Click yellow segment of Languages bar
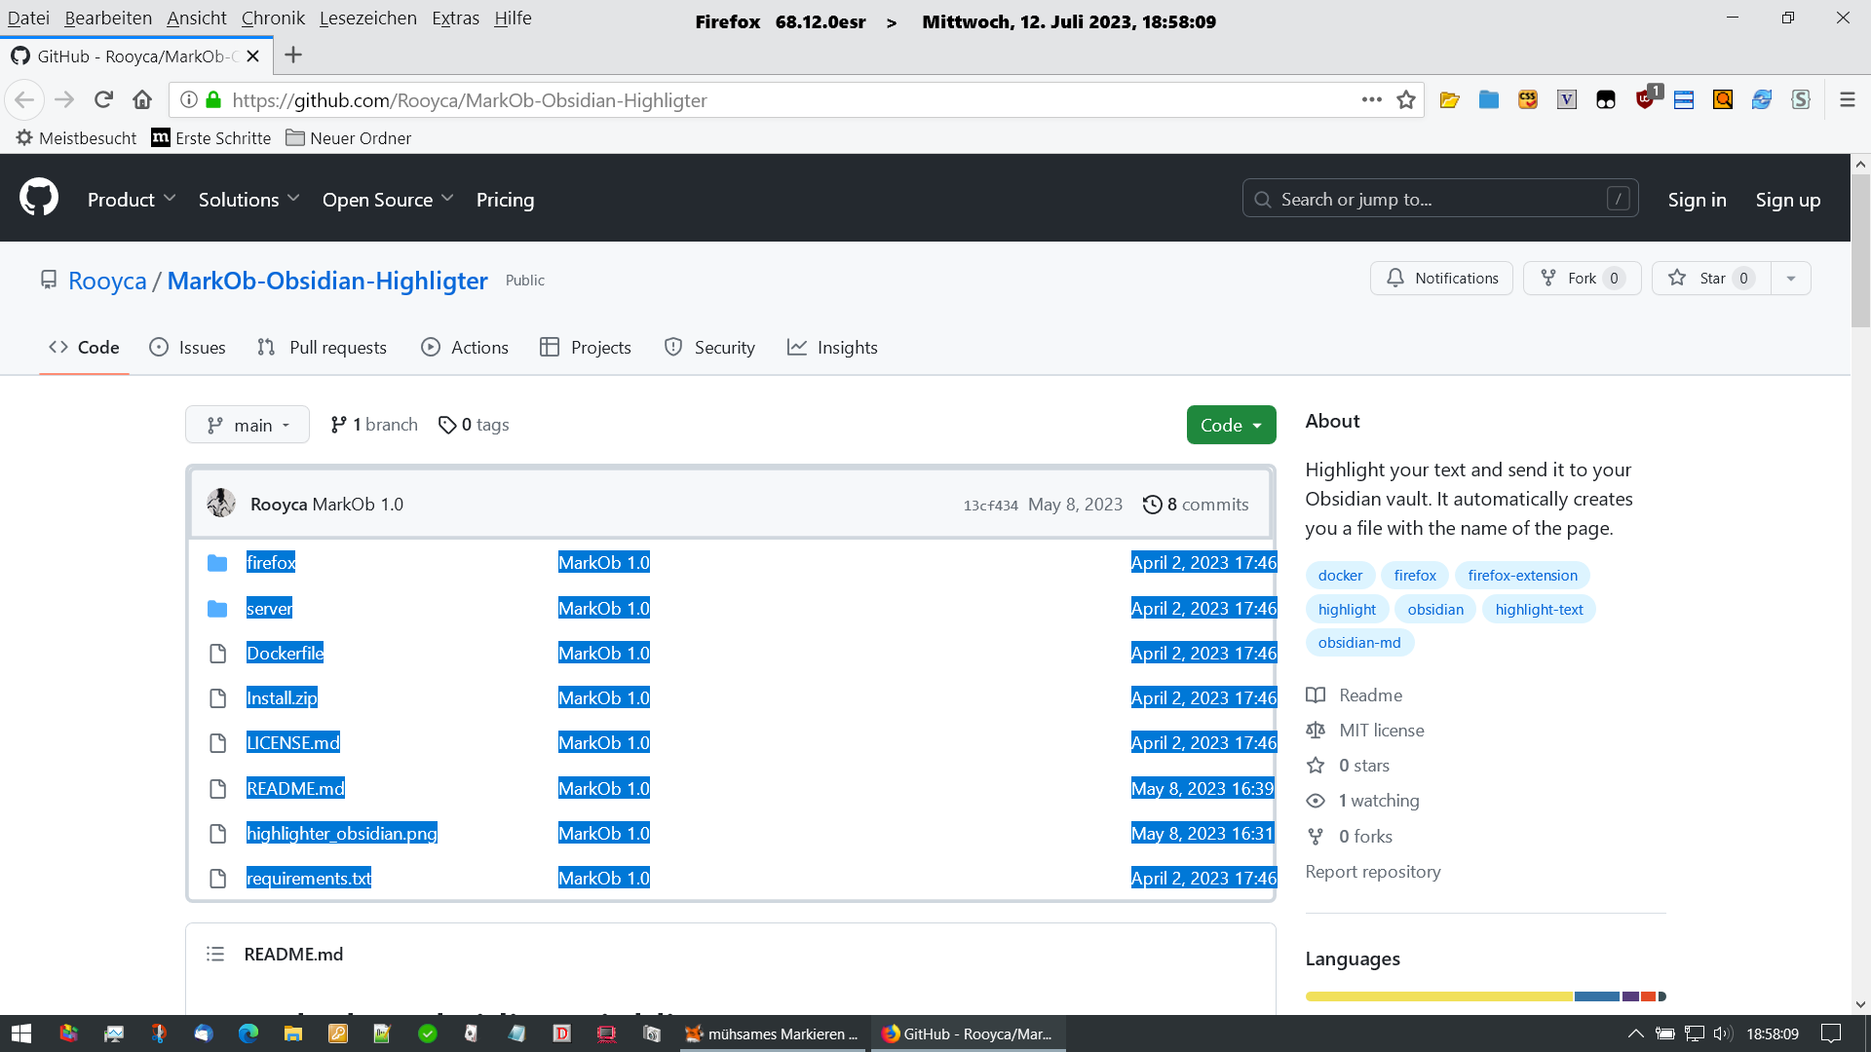The height and width of the screenshot is (1052, 1871). pyautogui.click(x=1438, y=996)
